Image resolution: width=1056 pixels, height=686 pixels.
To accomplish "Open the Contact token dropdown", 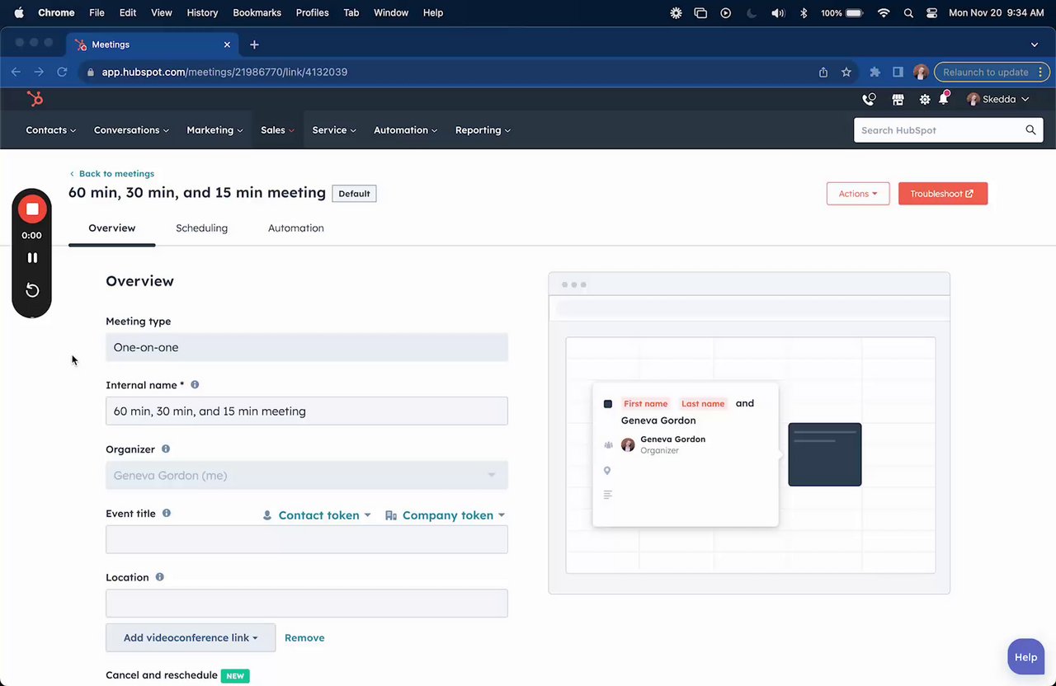I will click(x=317, y=515).
